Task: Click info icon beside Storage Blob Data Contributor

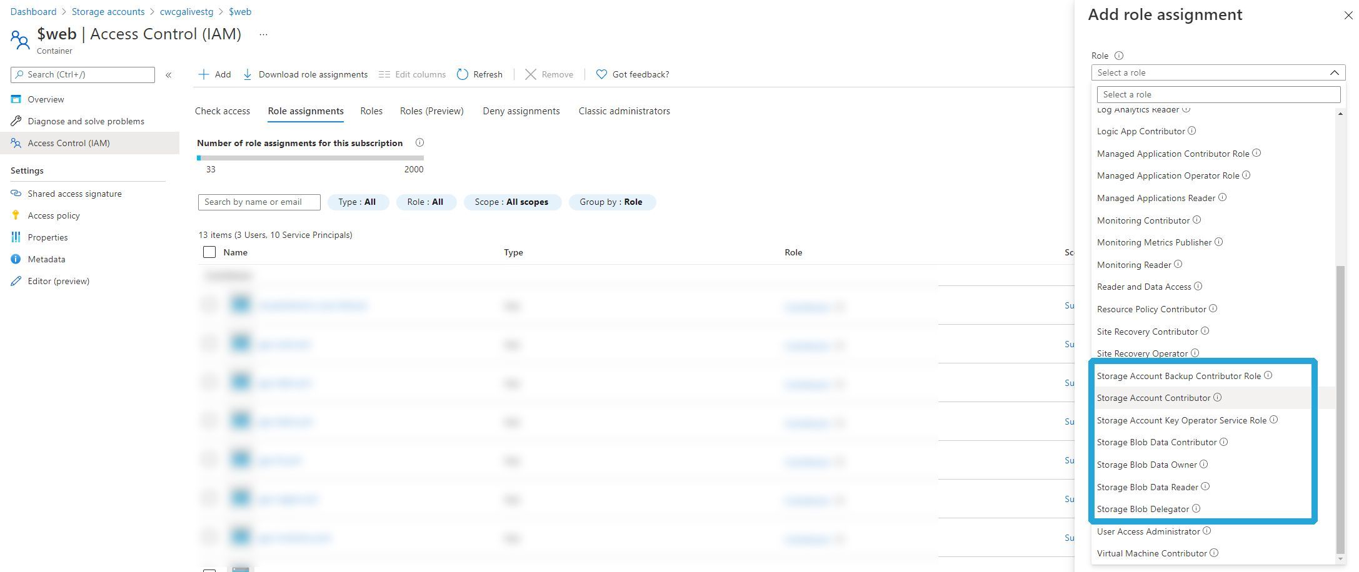Action: click(x=1223, y=441)
